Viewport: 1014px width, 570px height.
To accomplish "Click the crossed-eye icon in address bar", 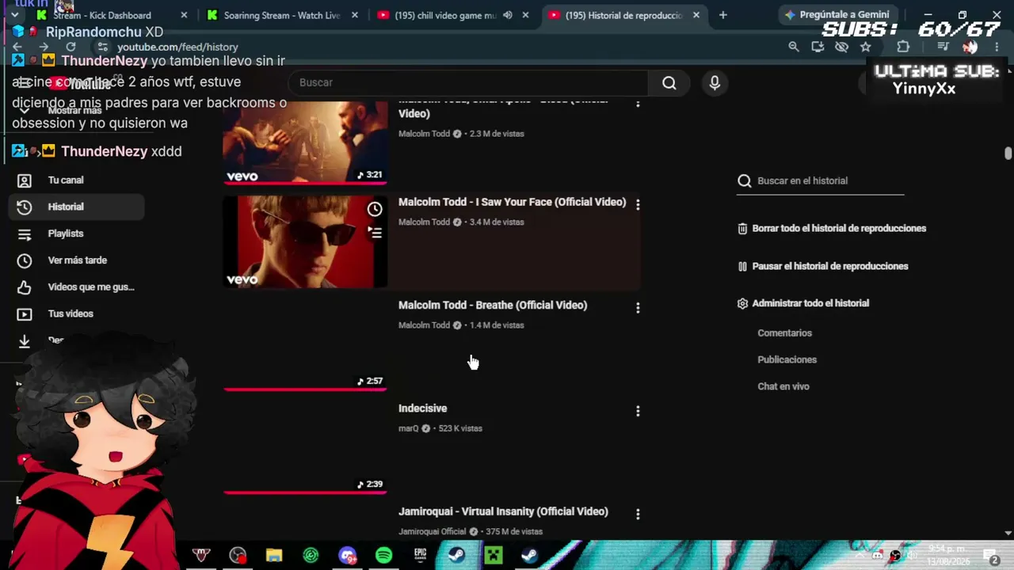I will 841,47.
